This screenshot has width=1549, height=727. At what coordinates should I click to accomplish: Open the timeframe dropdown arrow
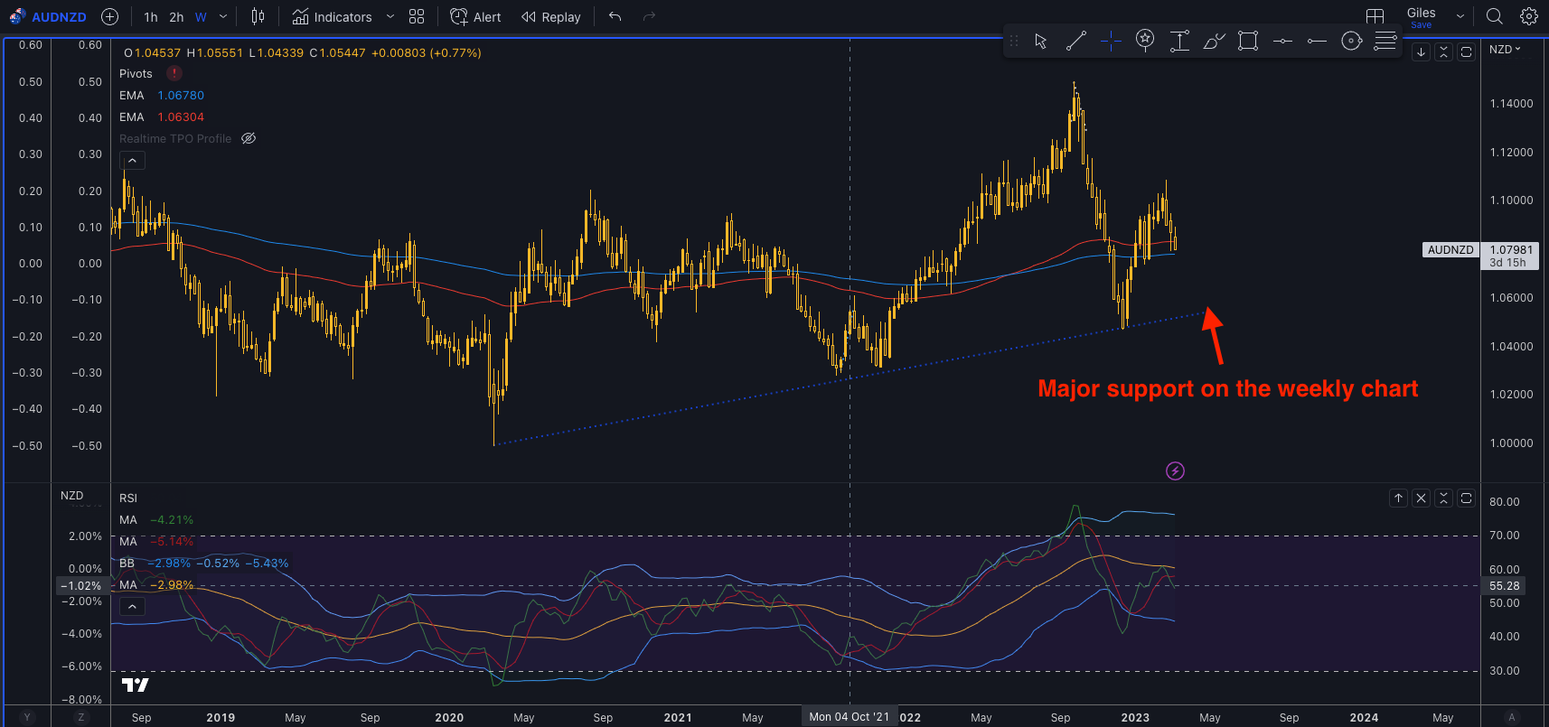click(223, 16)
